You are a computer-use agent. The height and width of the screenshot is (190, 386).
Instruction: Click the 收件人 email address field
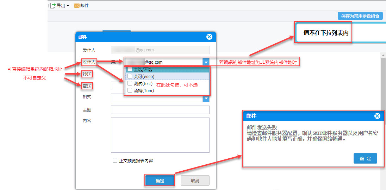tap(164, 62)
